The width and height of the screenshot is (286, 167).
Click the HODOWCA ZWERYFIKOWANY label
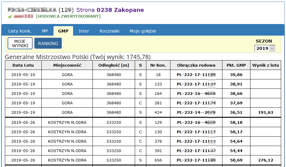point(68,16)
